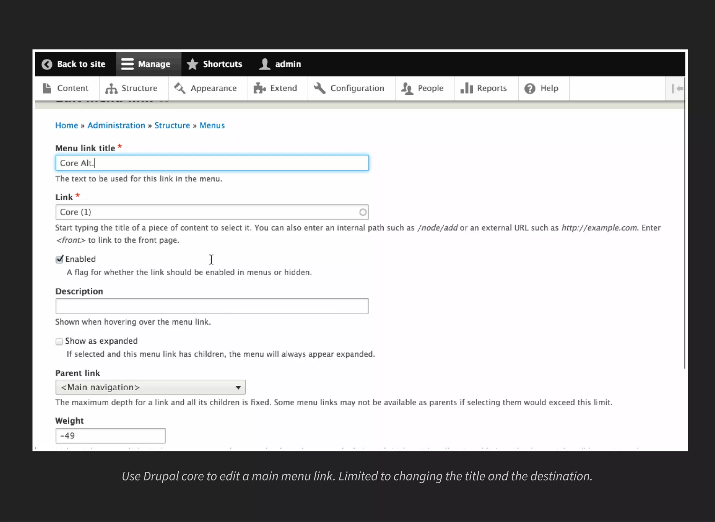Screen dimensions: 715x522
Task: Click the Structure hierarchy icon
Action: coord(111,89)
